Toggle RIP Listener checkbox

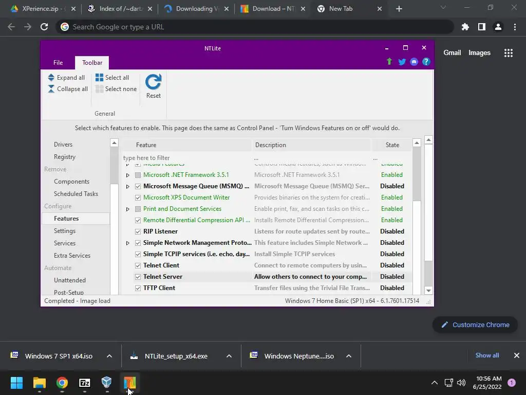138,231
